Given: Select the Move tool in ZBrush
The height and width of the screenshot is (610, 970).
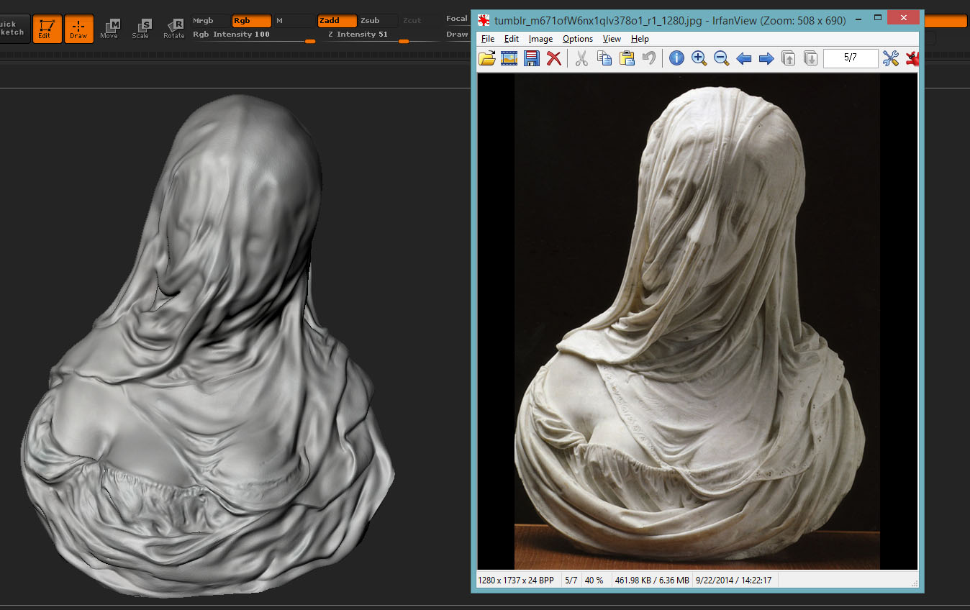Looking at the screenshot, I should click(x=109, y=29).
